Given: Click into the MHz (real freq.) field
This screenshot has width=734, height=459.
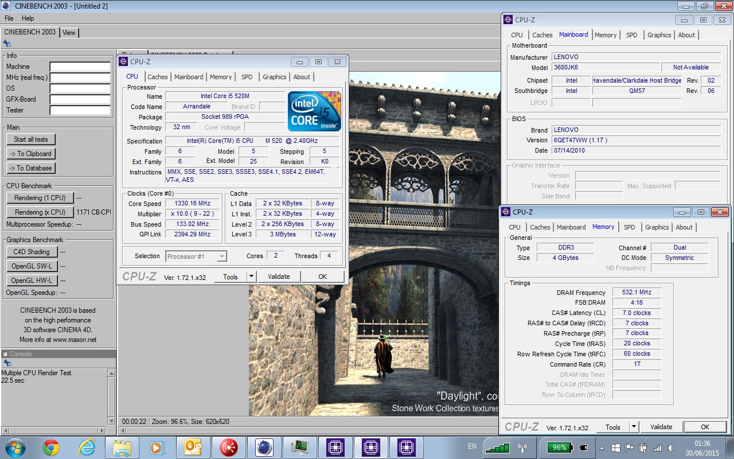Looking at the screenshot, I should pos(80,78).
